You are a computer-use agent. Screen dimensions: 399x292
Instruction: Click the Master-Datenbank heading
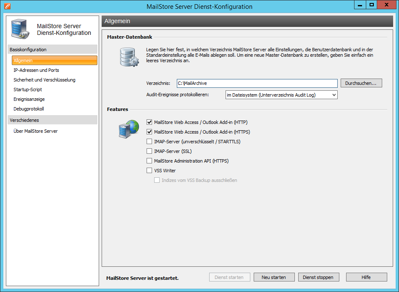click(x=129, y=37)
